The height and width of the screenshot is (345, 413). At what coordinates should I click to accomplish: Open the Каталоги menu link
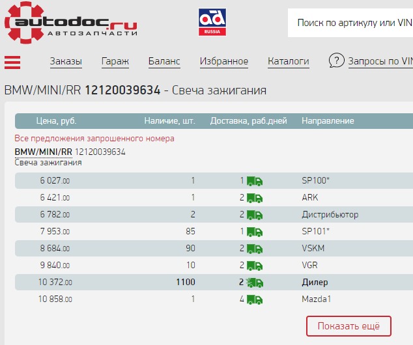coord(289,61)
